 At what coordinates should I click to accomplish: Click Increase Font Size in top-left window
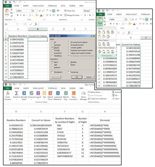click(x=40, y=11)
